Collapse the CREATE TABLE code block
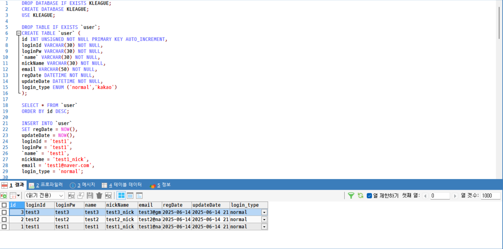503x249 pixels. (x=19, y=33)
